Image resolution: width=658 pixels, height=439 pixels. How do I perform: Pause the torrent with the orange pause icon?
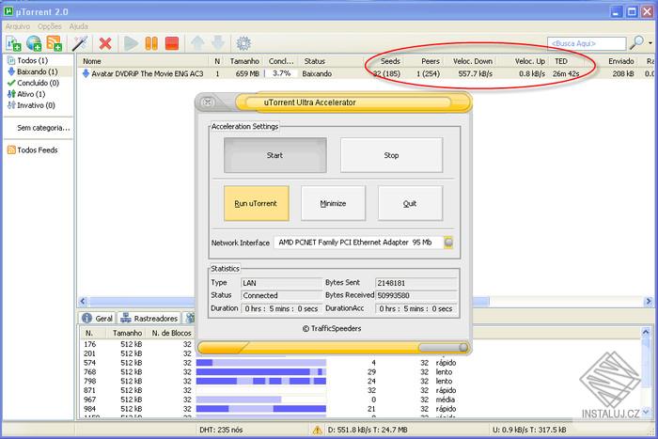[151, 43]
